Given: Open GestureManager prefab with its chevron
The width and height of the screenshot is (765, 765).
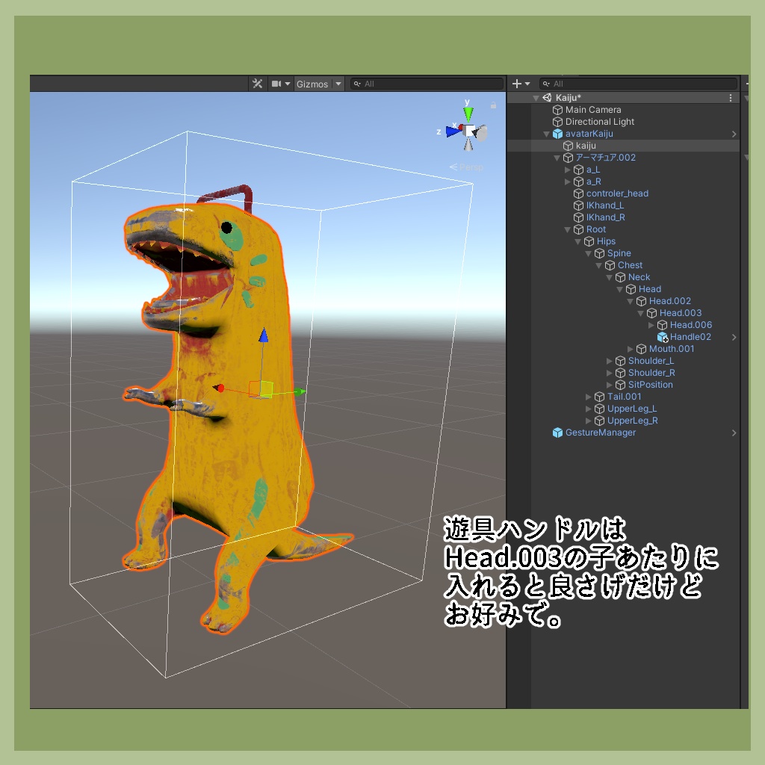Looking at the screenshot, I should 734,433.
